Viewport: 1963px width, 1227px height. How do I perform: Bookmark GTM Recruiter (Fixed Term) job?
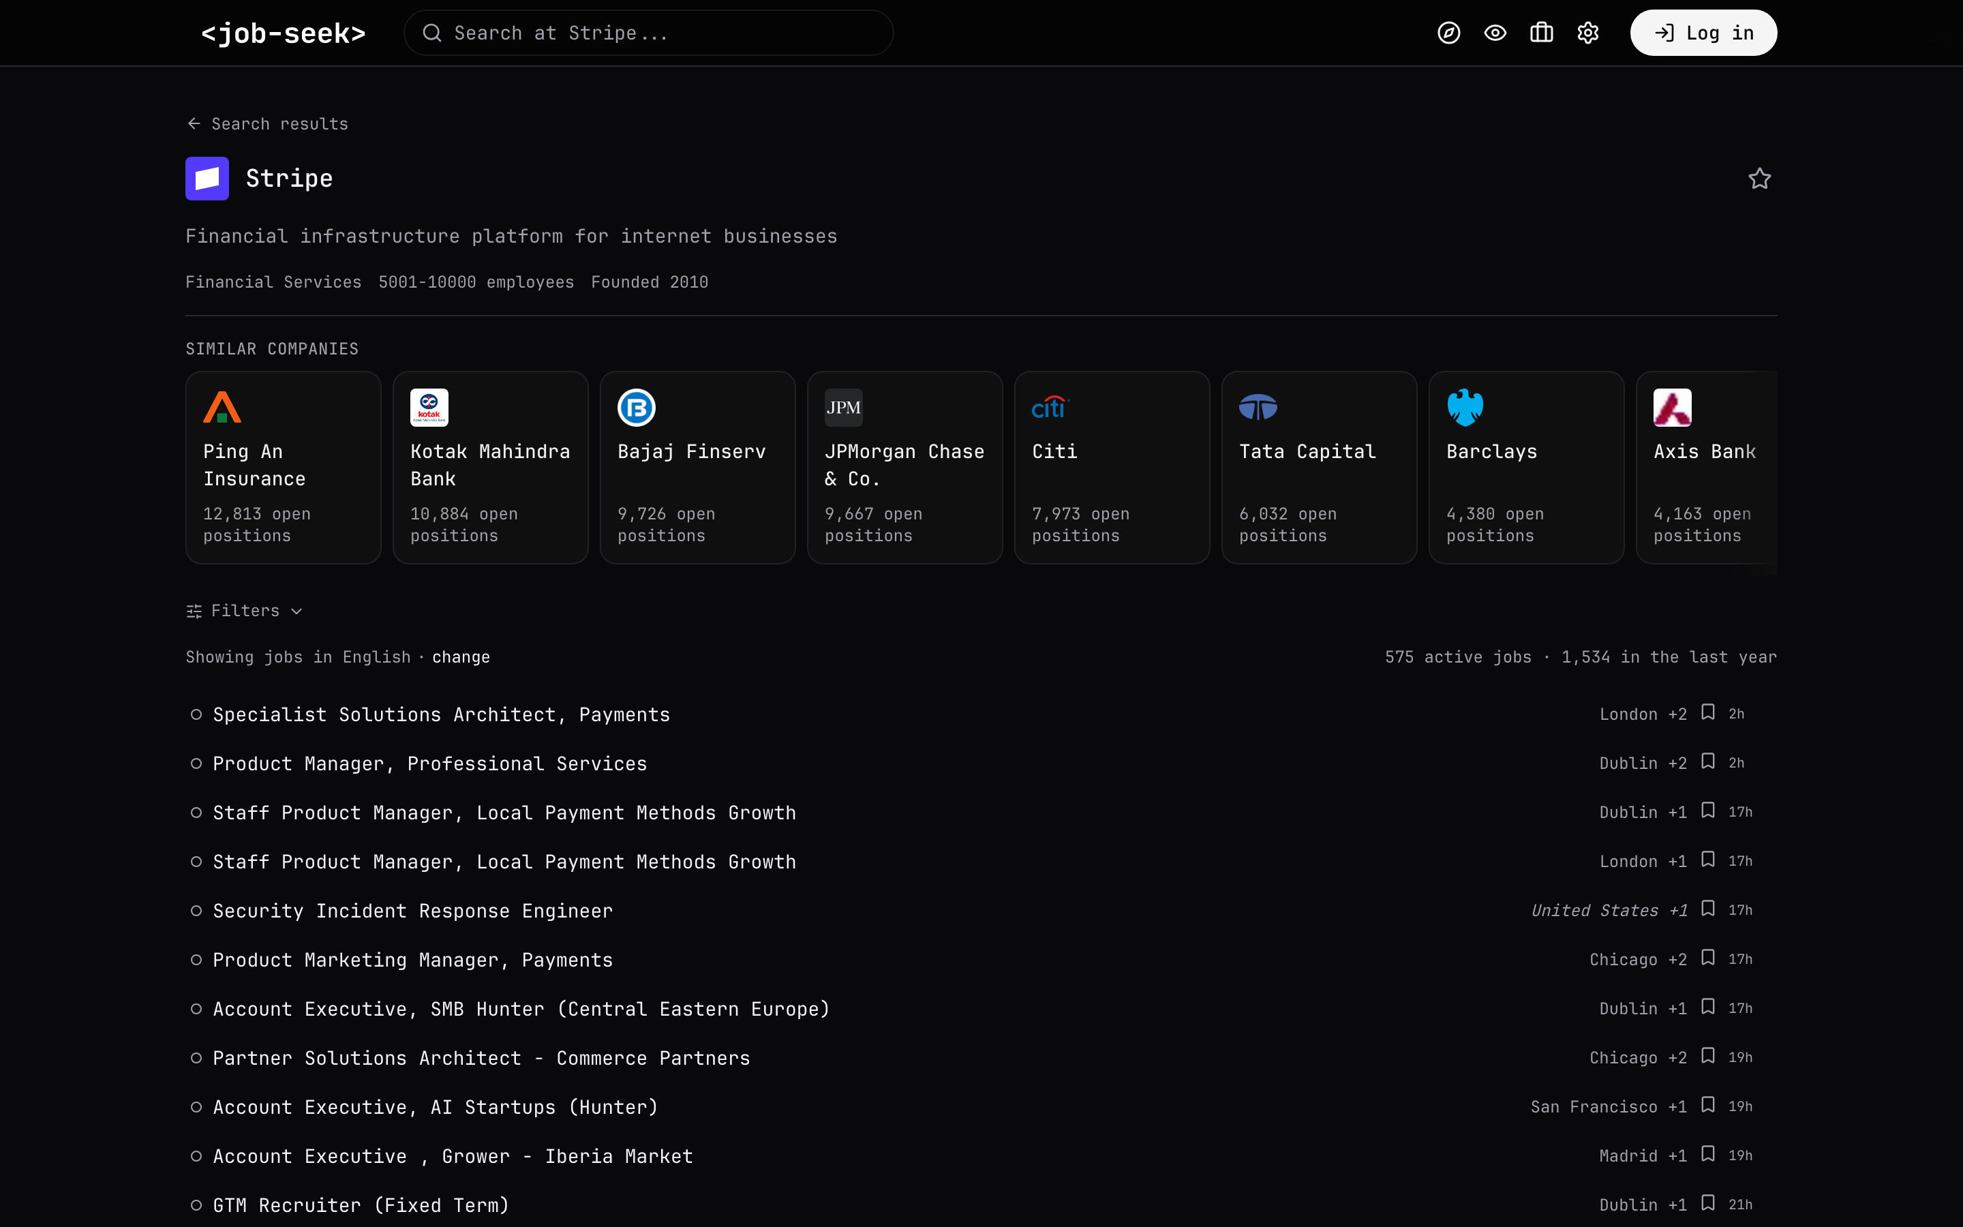click(x=1707, y=1202)
